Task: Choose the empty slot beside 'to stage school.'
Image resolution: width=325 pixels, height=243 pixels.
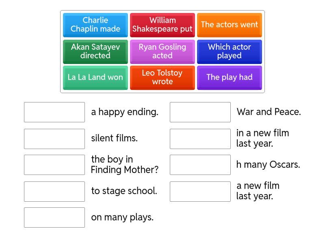Action: 54,191
